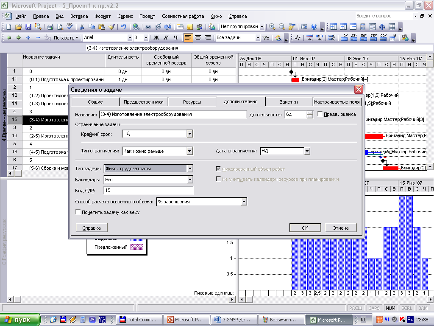Mark task as 0% complete
Viewport: 434px width, 326px height.
pyautogui.click(x=344, y=37)
